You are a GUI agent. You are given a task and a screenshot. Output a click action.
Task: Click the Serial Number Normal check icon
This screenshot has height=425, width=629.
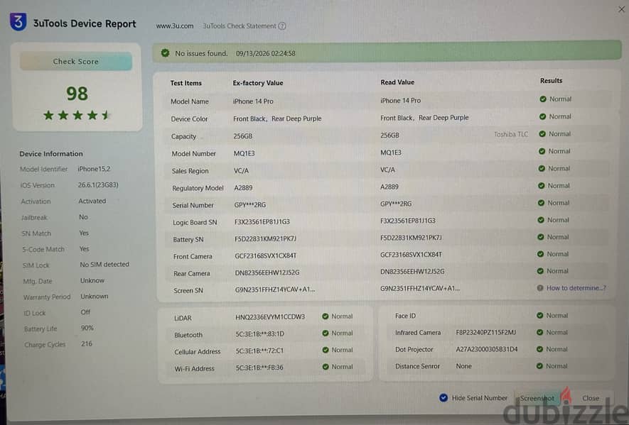tap(541, 203)
